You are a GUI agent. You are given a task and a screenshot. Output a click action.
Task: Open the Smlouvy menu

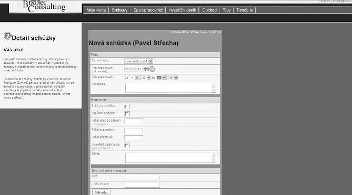(119, 10)
